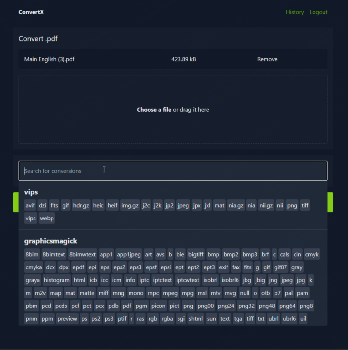This screenshot has width=348, height=350.
Task: Select the epdf format option
Action: pyautogui.click(x=78, y=267)
